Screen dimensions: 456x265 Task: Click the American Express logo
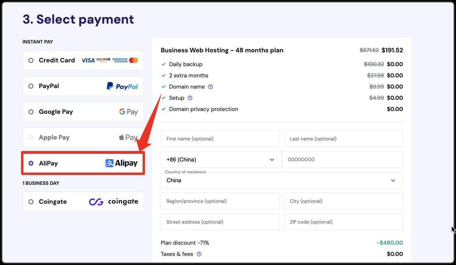120,60
